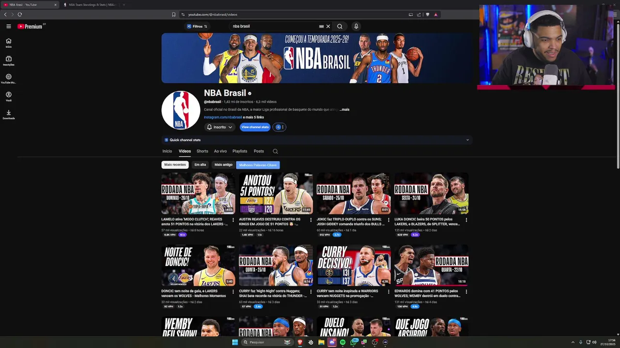620x348 pixels.
Task: Open the ANOTOU 51 PONTOS video thumbnail
Action: tap(276, 193)
